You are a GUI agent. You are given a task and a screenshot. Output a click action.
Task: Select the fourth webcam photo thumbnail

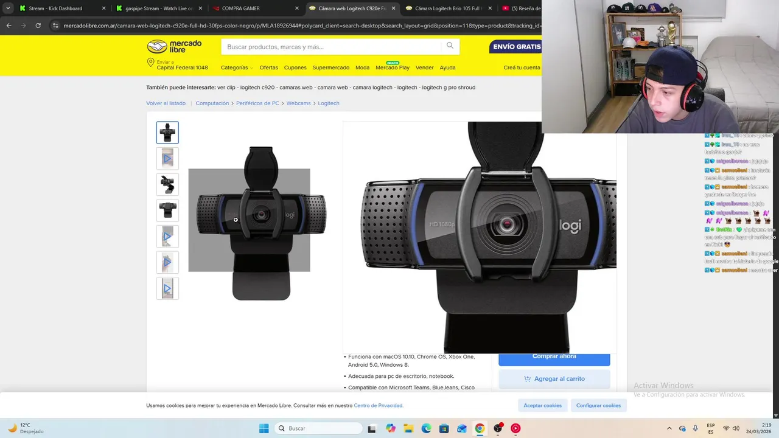pos(167,210)
